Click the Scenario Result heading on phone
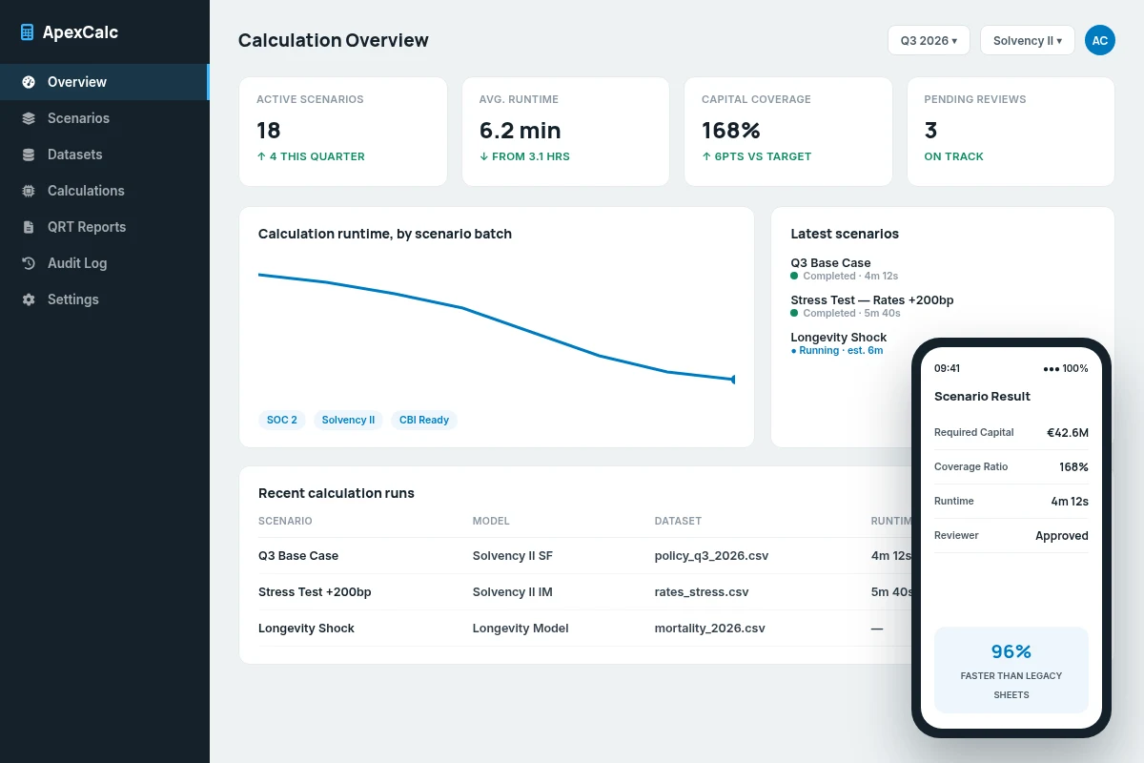The width and height of the screenshot is (1144, 763). [982, 397]
